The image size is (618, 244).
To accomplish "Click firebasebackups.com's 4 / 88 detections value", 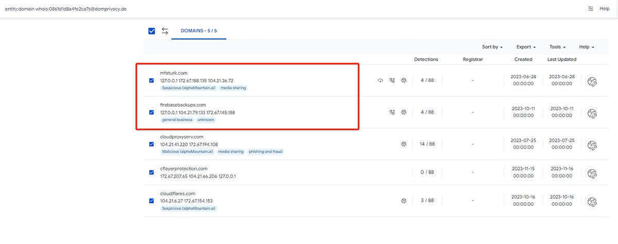I will click(427, 112).
